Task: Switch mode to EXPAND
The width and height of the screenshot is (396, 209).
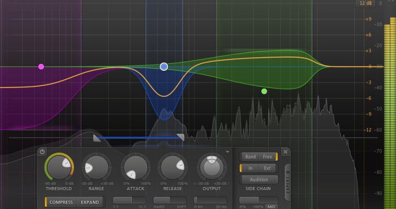Action: 90,202
